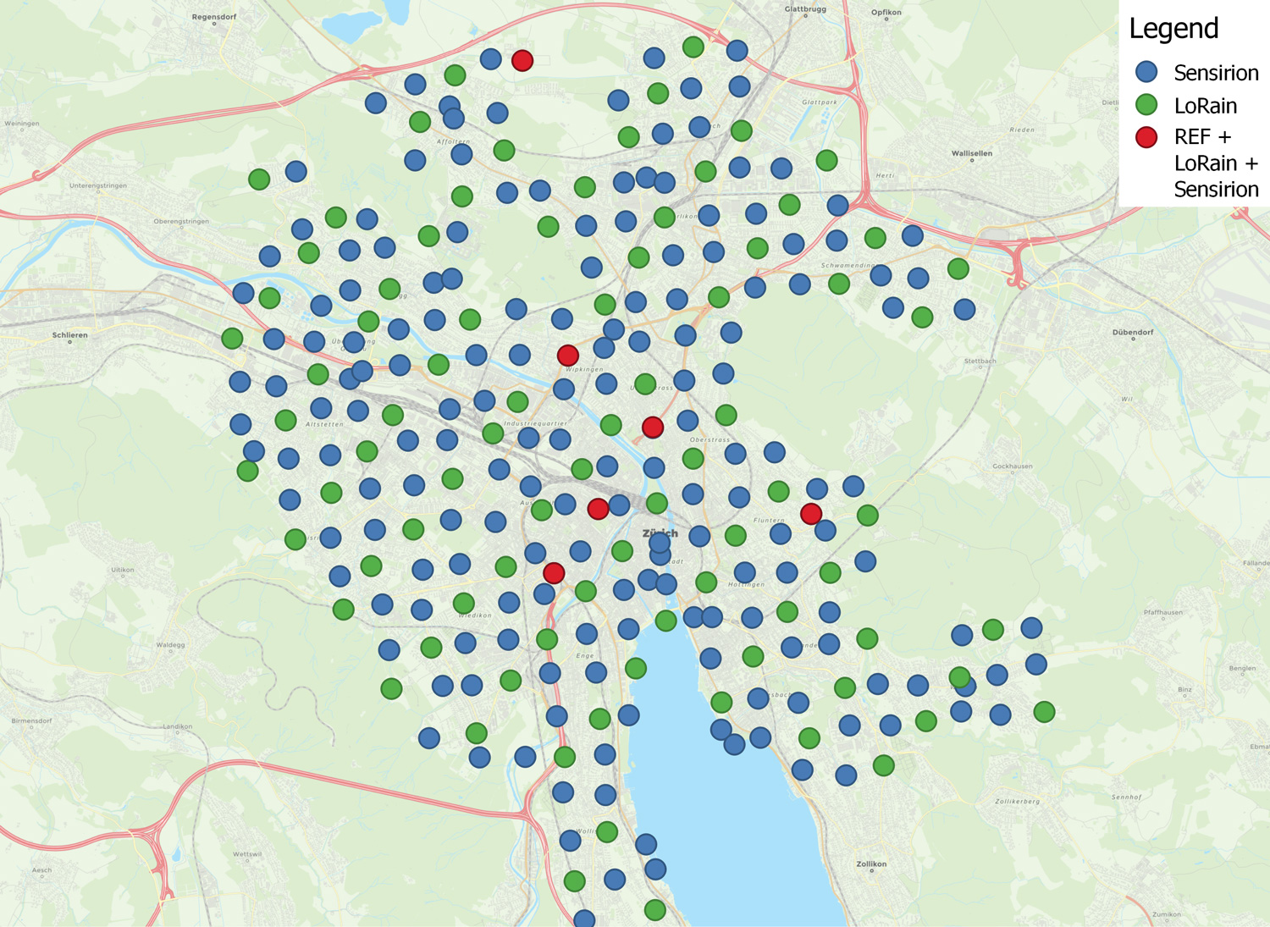Viewport: 1270px width, 927px height.
Task: Select the red marker left of Oberstrass label
Action: [653, 428]
